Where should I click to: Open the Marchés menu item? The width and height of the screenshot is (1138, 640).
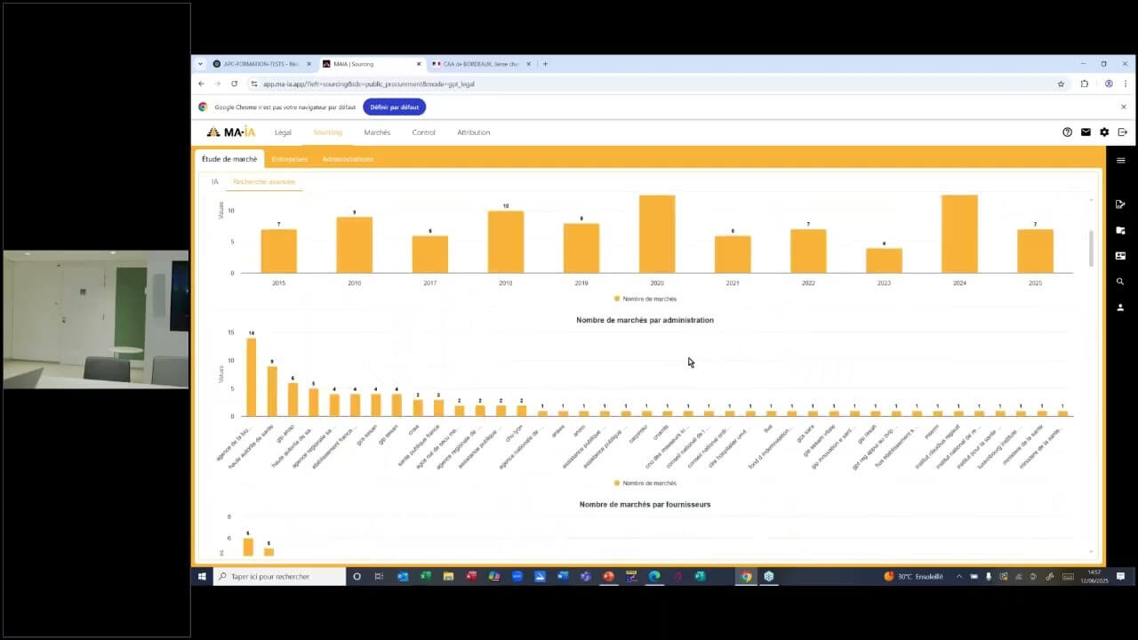(x=377, y=132)
